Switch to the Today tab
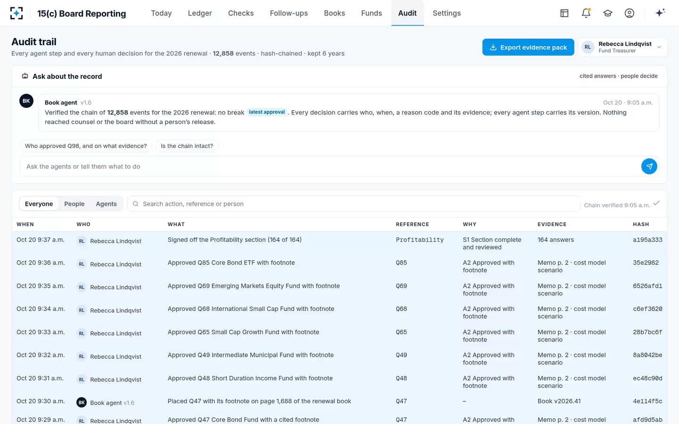Image resolution: width=679 pixels, height=424 pixels. click(x=161, y=13)
